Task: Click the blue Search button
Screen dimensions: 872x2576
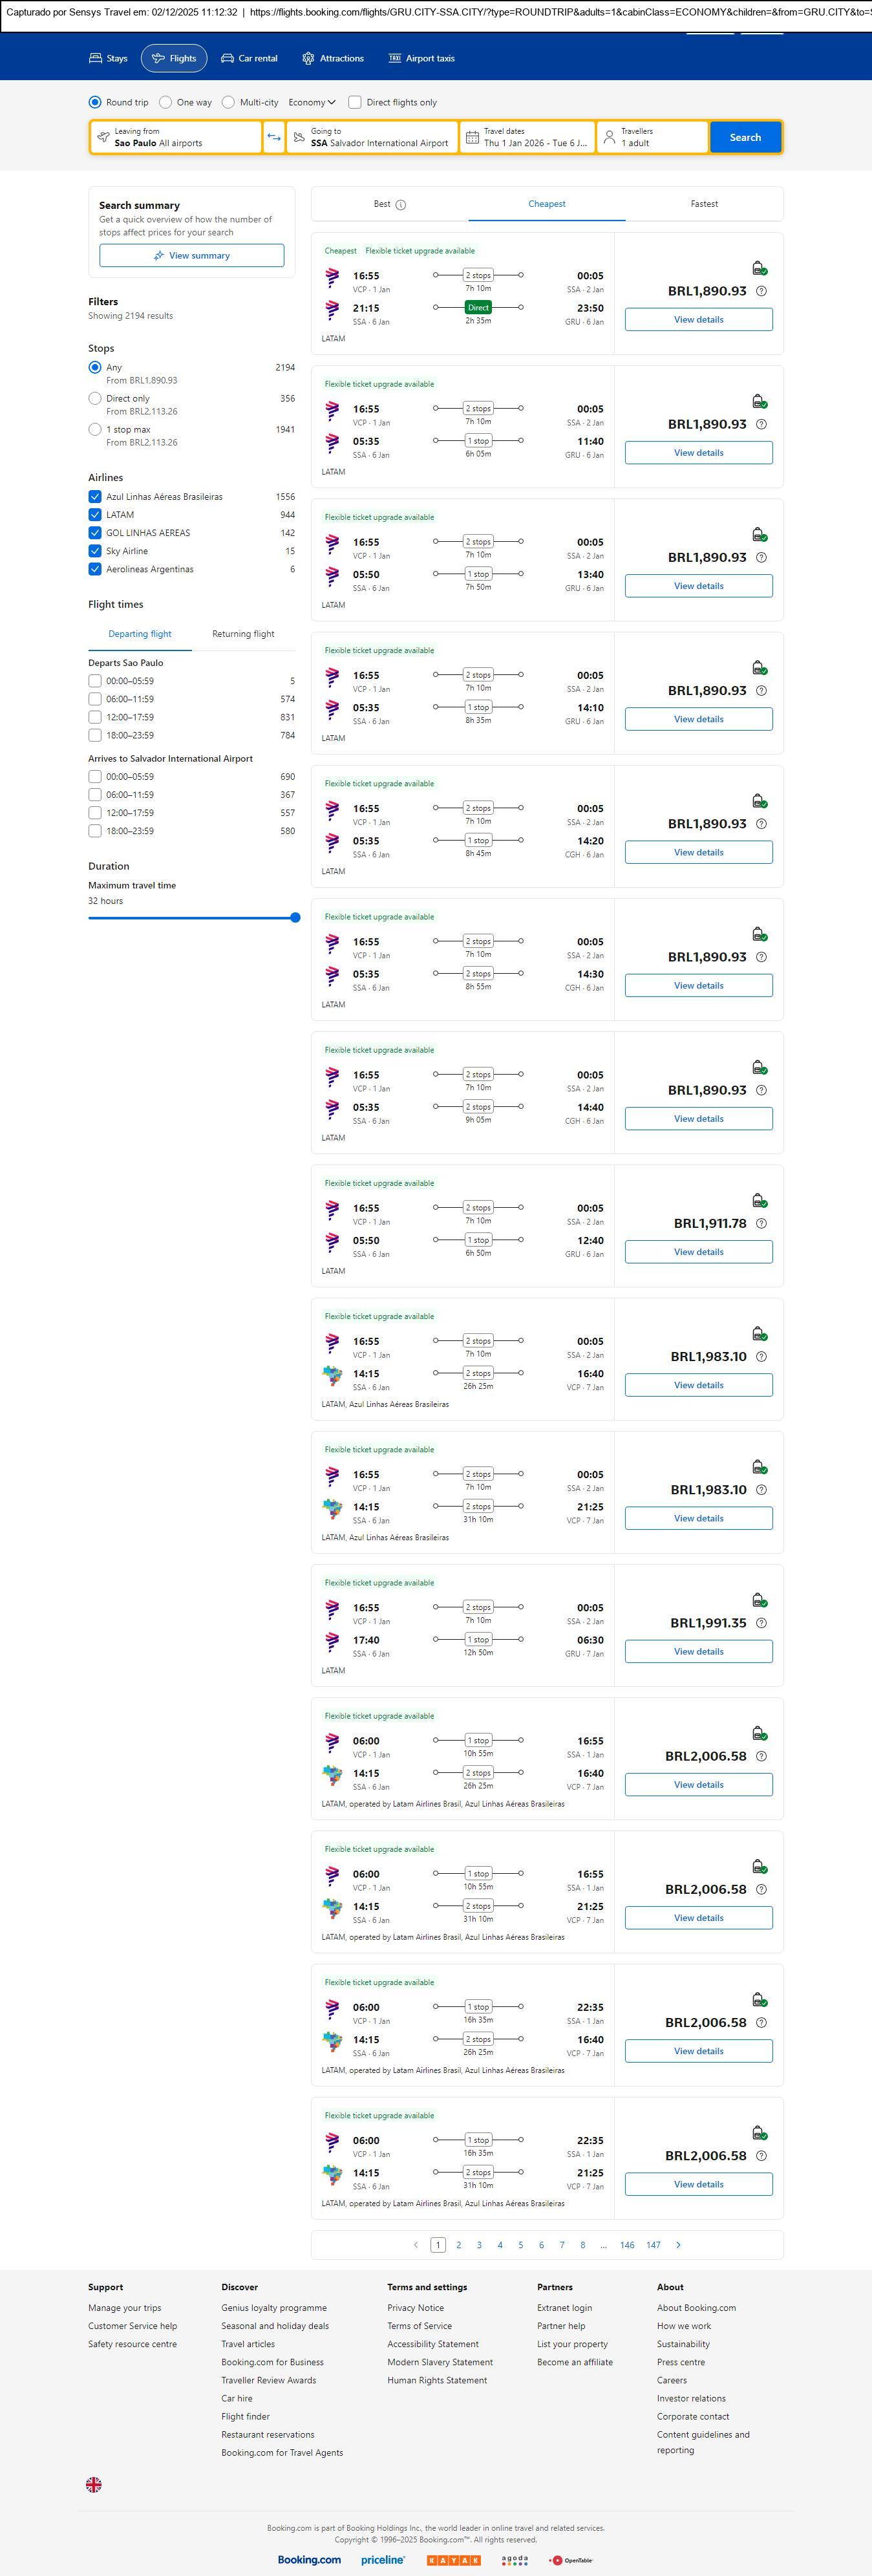Action: (x=745, y=137)
